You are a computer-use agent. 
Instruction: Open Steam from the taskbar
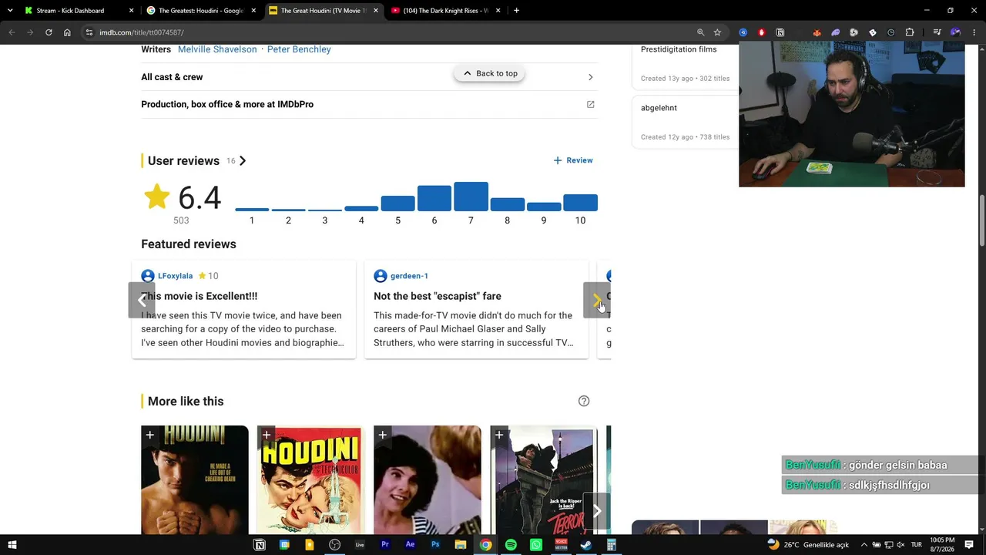(586, 545)
